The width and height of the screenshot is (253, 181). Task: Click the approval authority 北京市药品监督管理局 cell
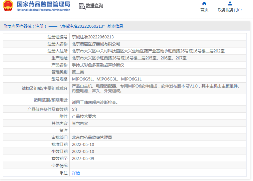tap(92, 138)
